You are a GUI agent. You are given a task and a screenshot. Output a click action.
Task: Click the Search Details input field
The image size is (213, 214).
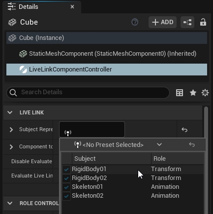click(x=88, y=92)
